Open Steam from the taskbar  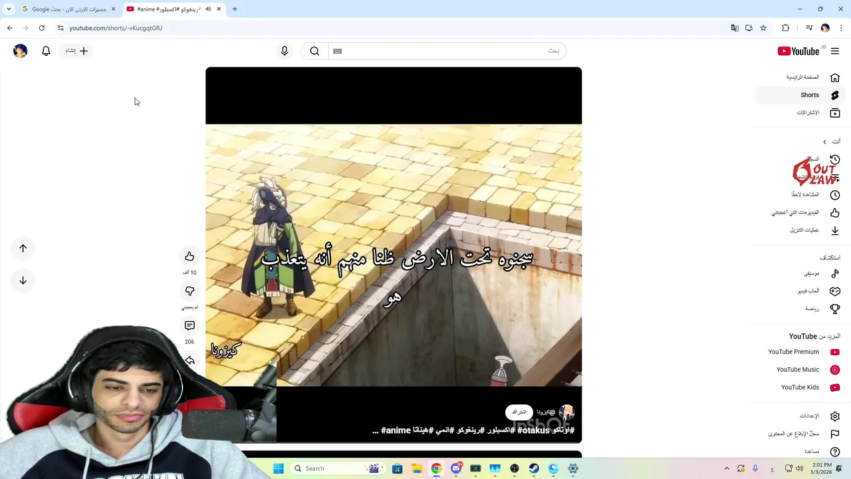click(534, 468)
